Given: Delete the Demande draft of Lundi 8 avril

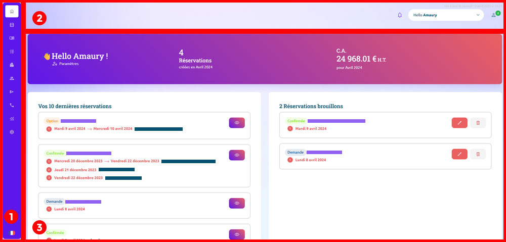Looking at the screenshot, I should tap(478, 154).
